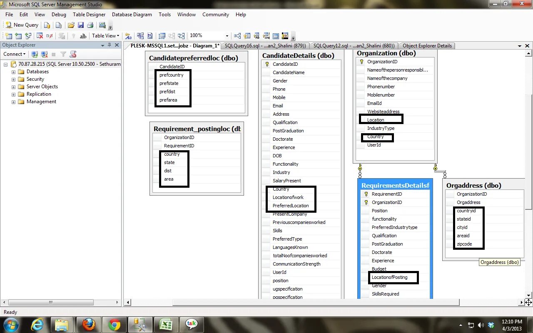This screenshot has width=533, height=333.
Task: Click the Connect Object Explorer icon
Action: point(35,54)
